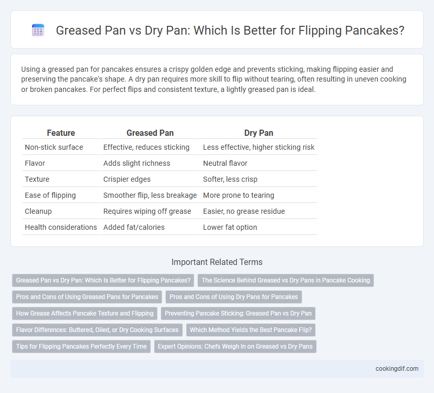Click the 'Health considerations' row label

60,227
